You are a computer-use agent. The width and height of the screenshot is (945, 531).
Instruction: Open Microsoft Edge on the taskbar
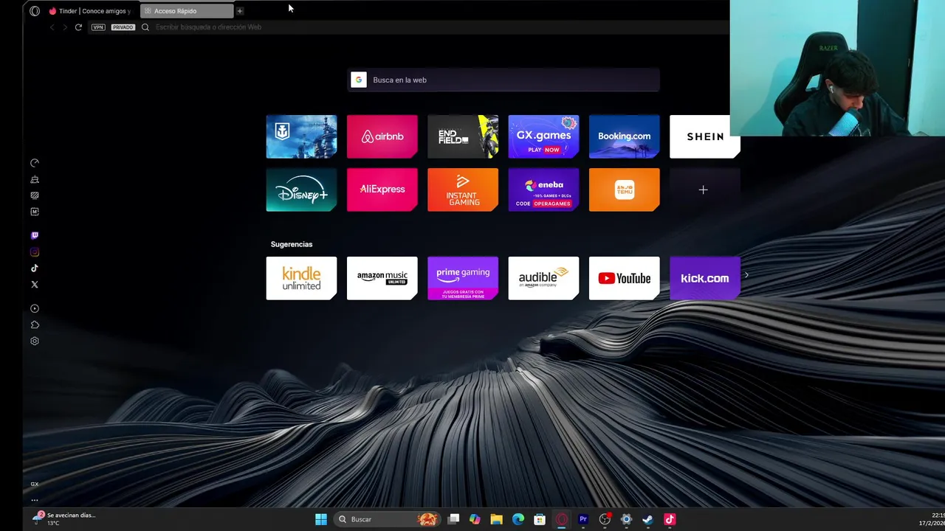pyautogui.click(x=518, y=519)
